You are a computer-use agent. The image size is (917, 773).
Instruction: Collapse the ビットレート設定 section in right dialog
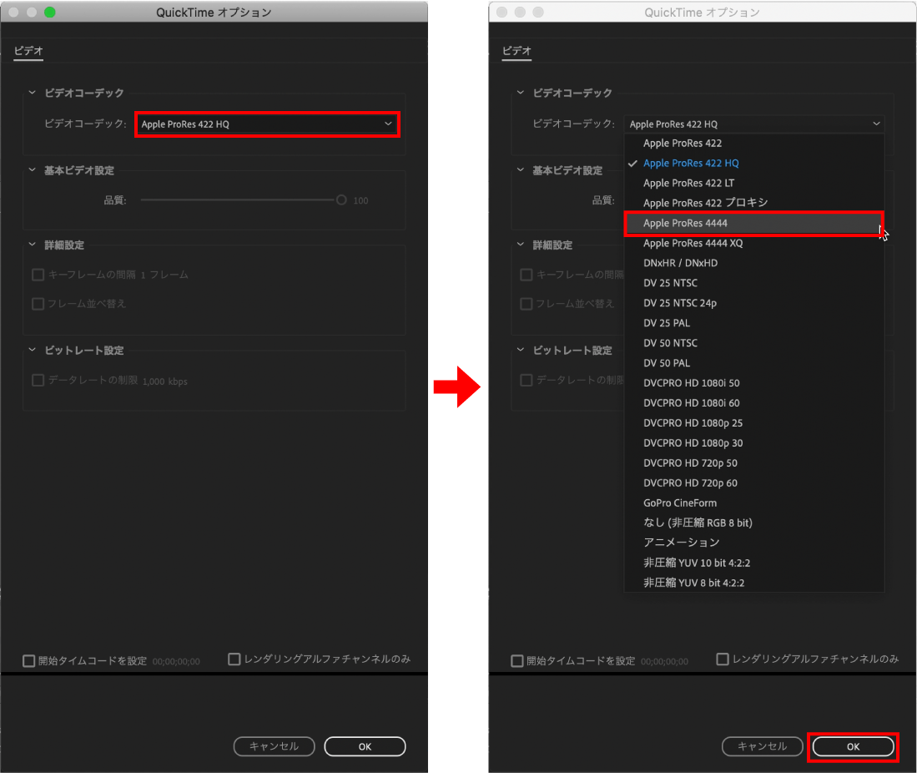[x=521, y=350]
